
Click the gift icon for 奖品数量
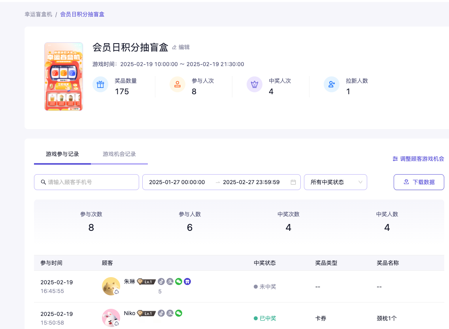[x=100, y=84]
